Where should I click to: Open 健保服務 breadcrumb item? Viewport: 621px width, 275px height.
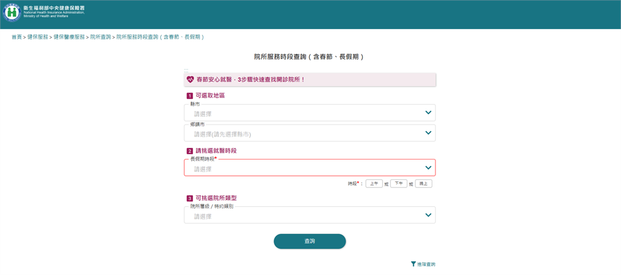(x=38, y=37)
